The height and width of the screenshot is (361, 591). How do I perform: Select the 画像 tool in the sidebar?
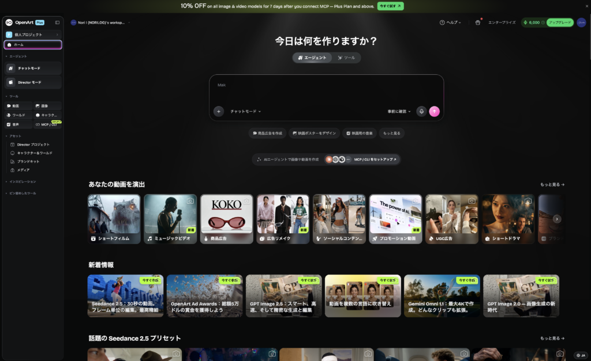pos(47,106)
